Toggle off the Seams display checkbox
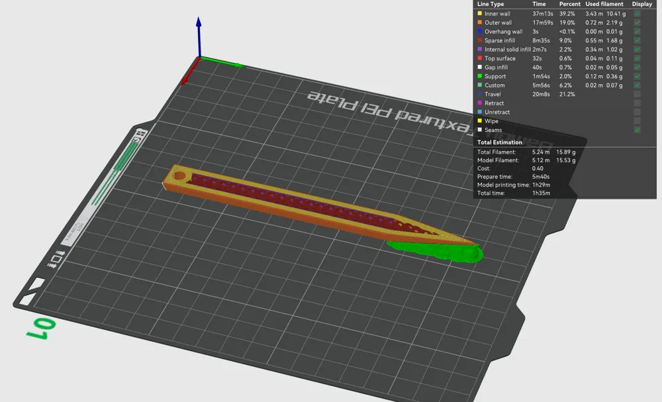The image size is (662, 402). click(637, 130)
